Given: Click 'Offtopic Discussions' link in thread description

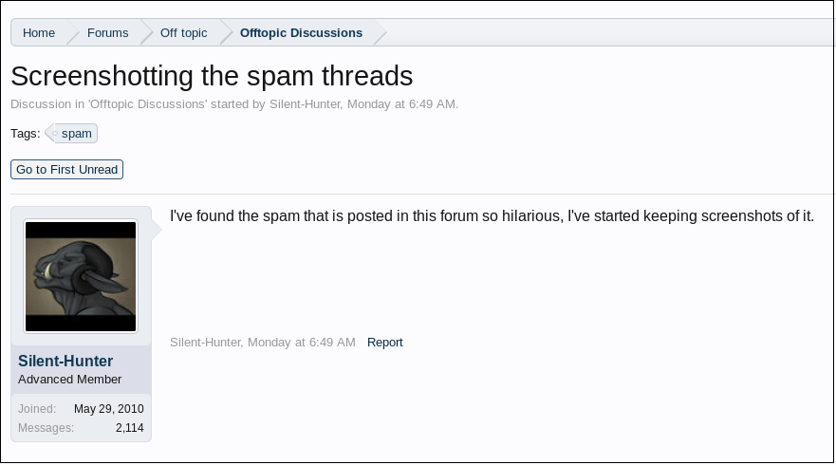Looking at the screenshot, I should coord(147,103).
